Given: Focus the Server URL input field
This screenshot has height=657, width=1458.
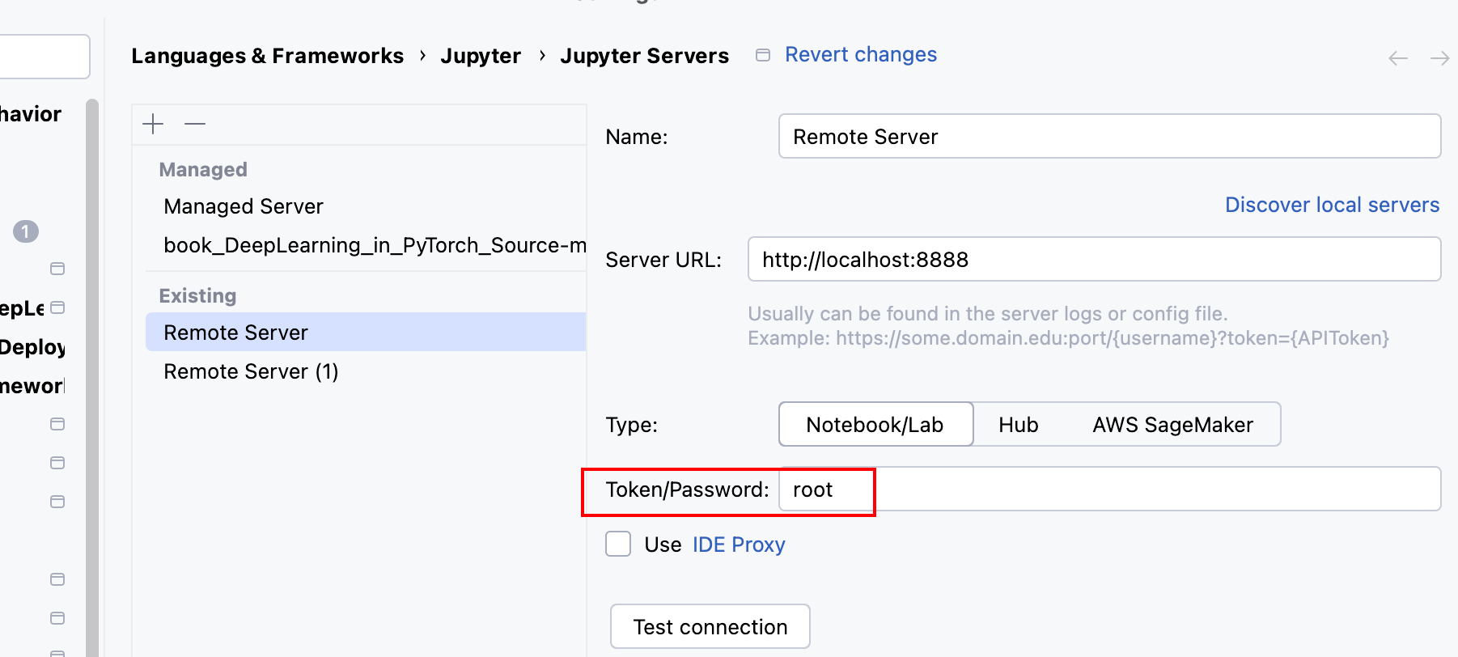Looking at the screenshot, I should click(x=1094, y=259).
